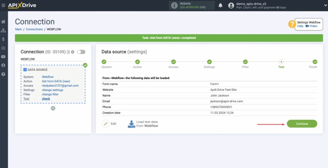This screenshot has height=168, width=328.
Task: Click the vladyshev2707@gmail.com access link
Action: click(x=60, y=86)
